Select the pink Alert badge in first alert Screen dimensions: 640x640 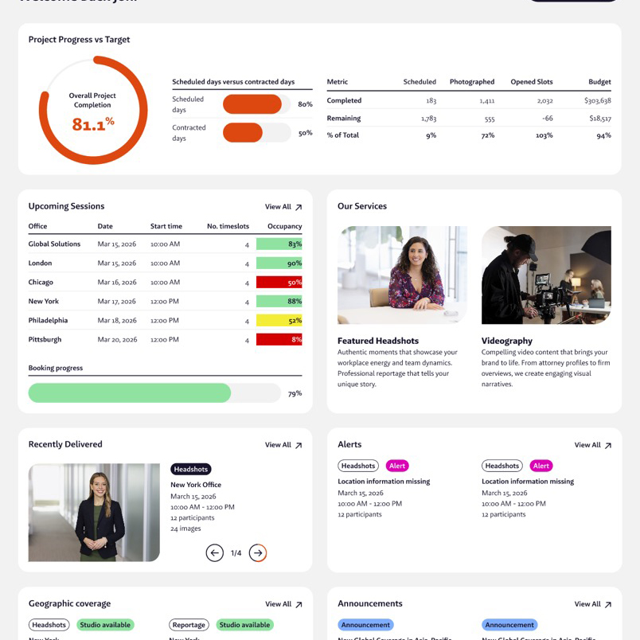click(397, 466)
